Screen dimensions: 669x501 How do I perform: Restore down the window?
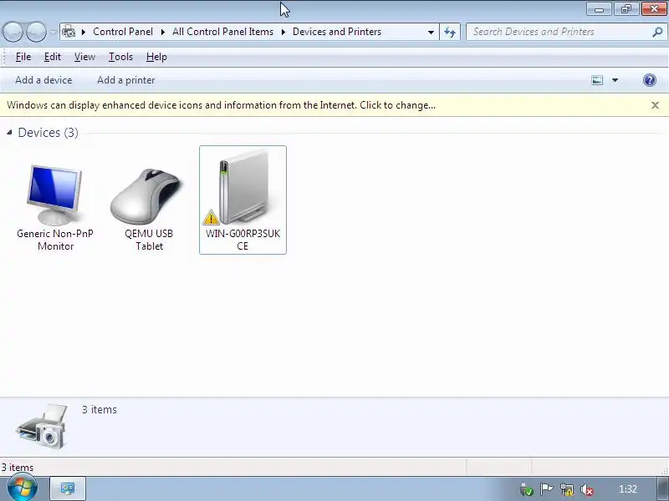626,8
